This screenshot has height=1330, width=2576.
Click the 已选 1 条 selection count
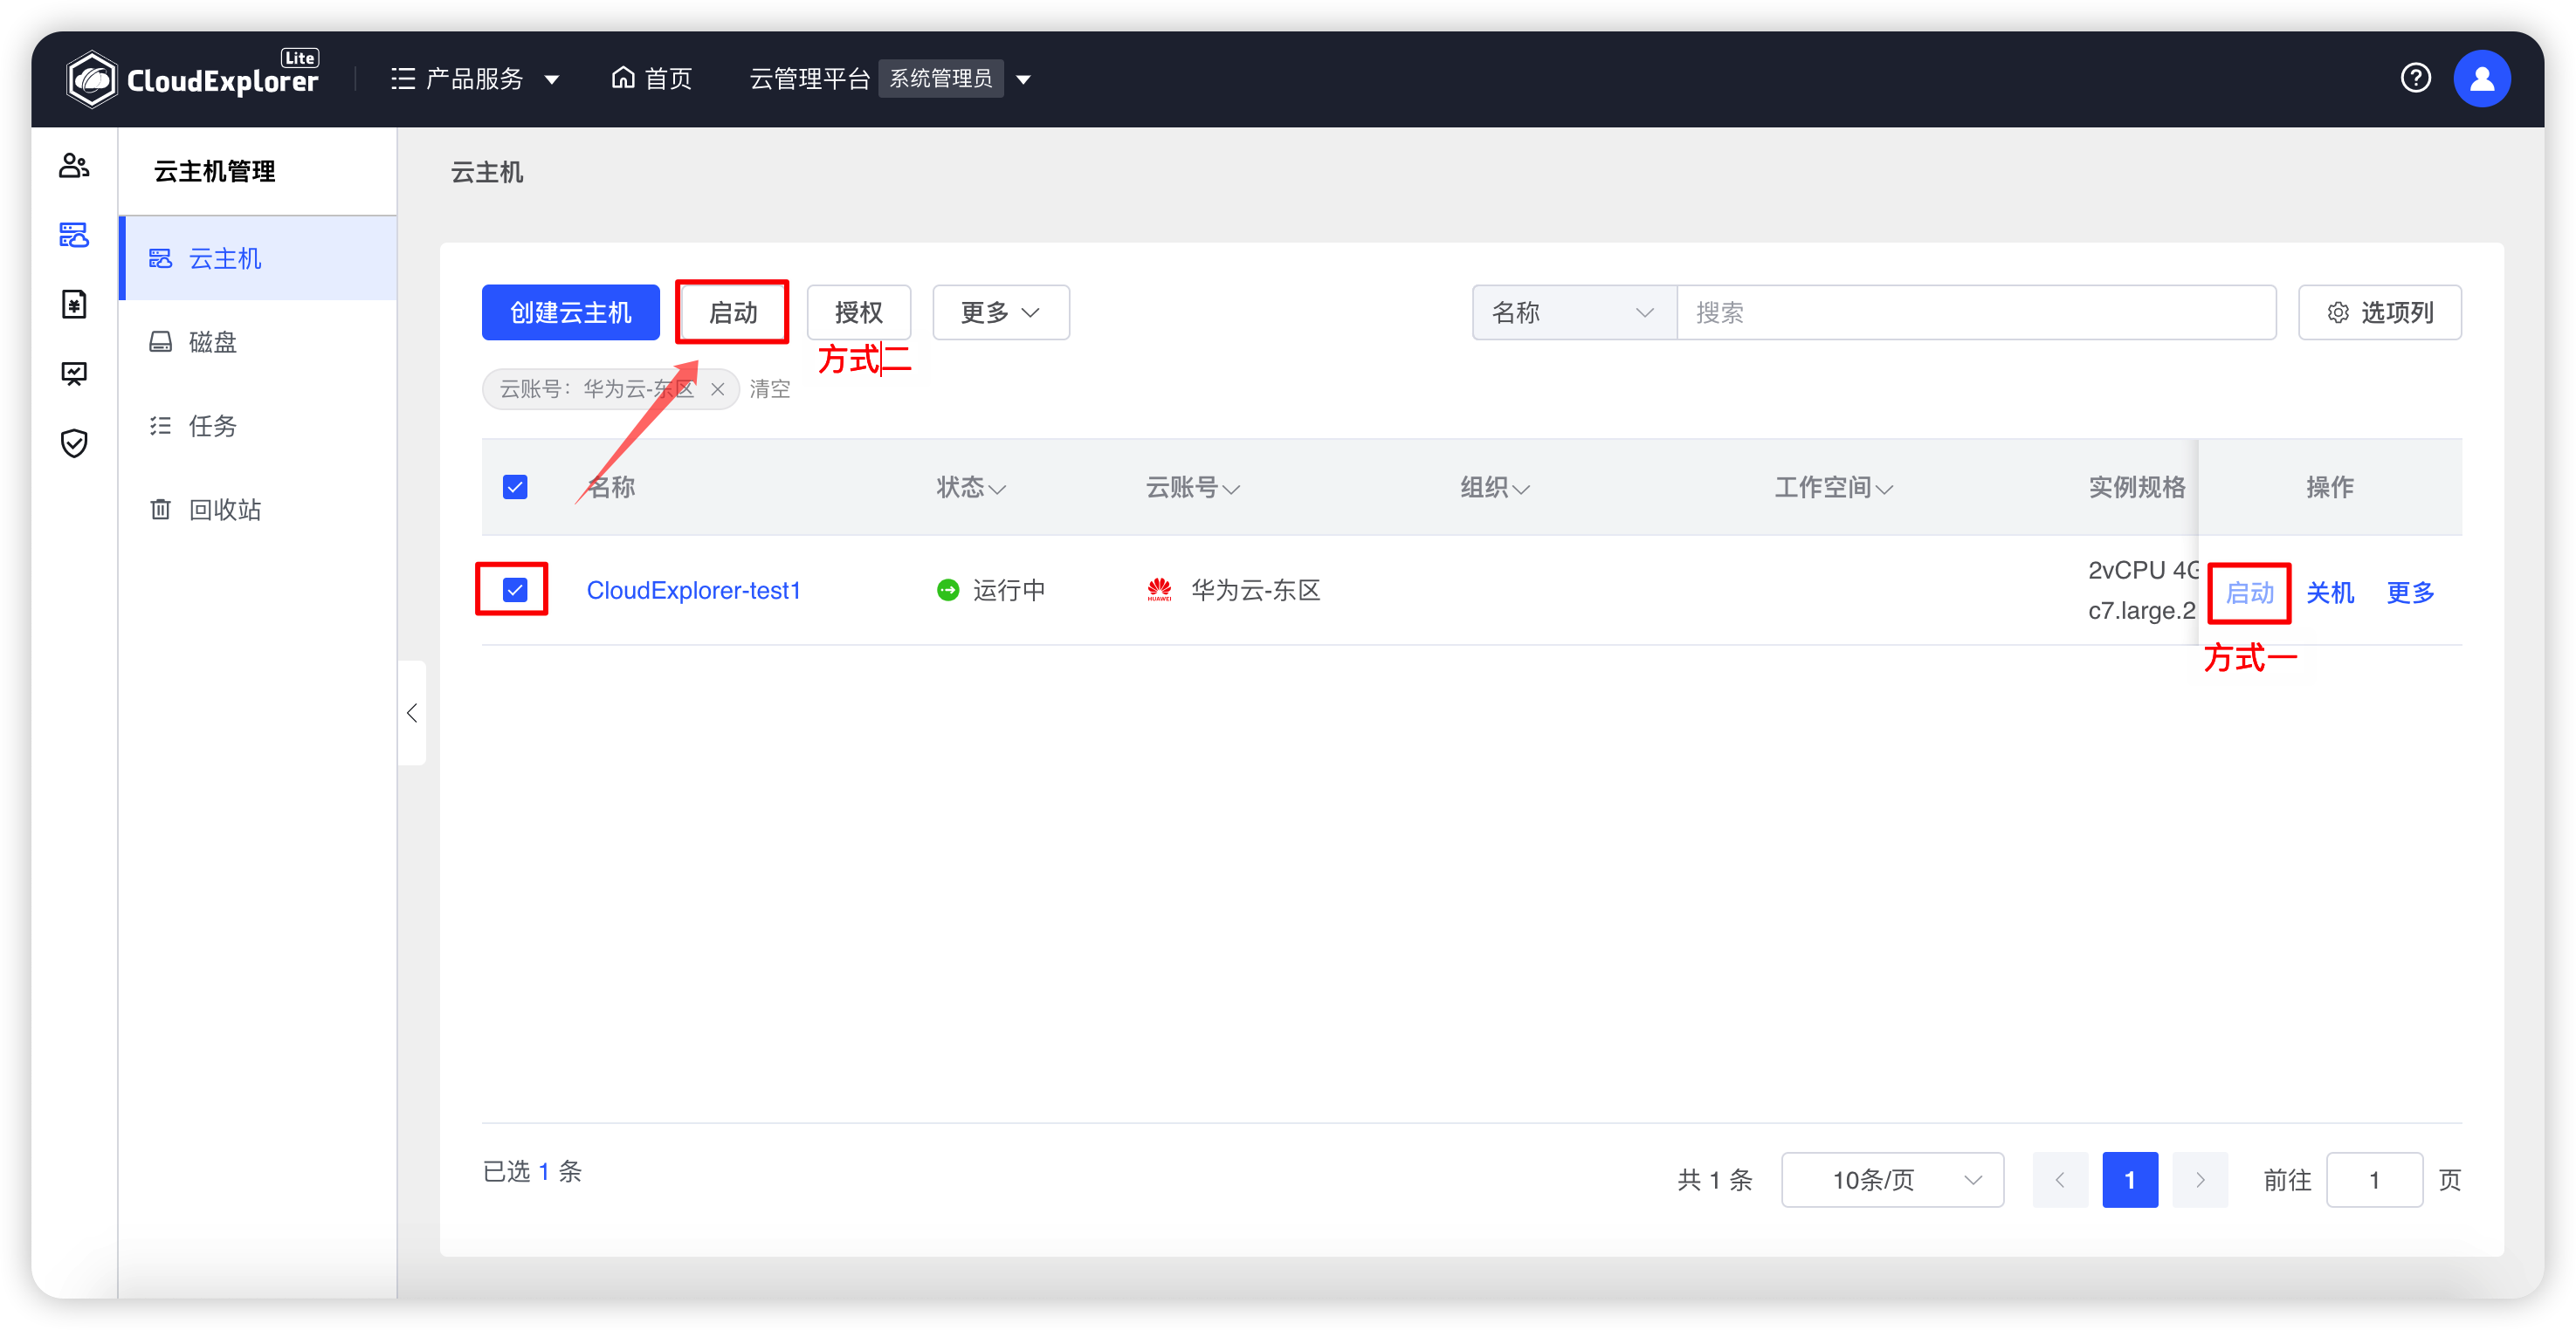(532, 1171)
